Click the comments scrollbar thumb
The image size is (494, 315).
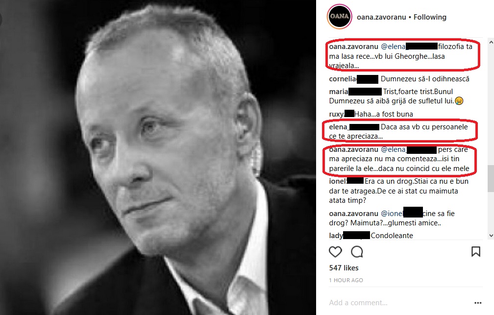(x=491, y=178)
